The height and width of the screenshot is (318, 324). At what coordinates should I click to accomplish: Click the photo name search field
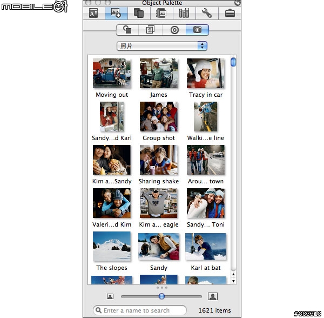[140, 310]
